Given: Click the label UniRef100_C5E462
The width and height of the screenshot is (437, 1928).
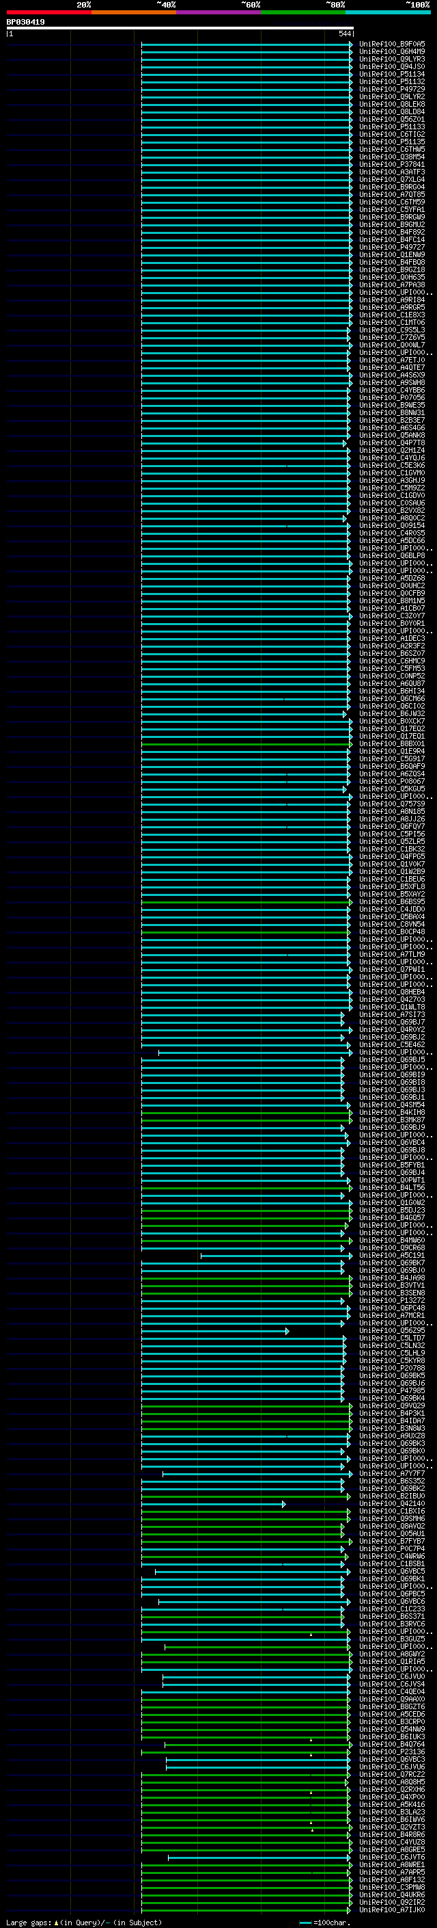Looking at the screenshot, I should 392,1044.
